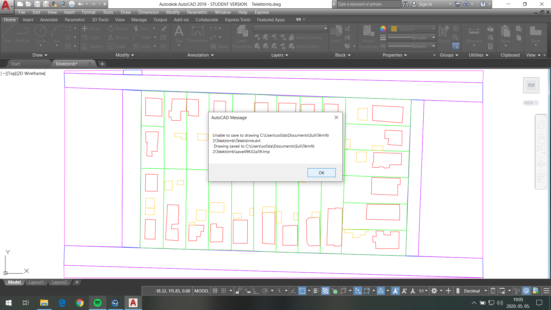Open the object color ByLayer dropdown
Screen dimensions: 551x310
pyautogui.click(x=412, y=29)
